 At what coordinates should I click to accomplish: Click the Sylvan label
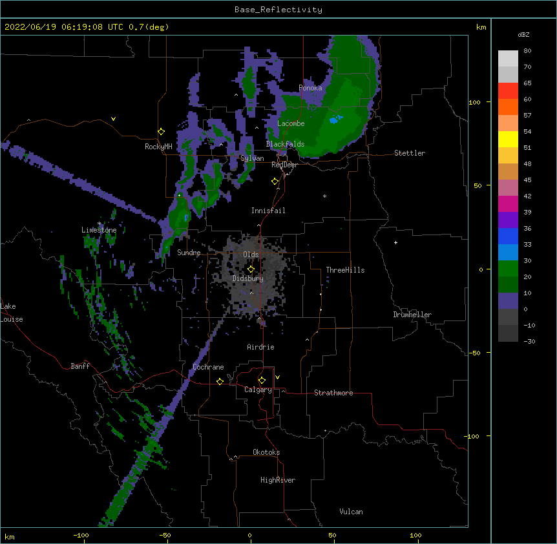252,158
